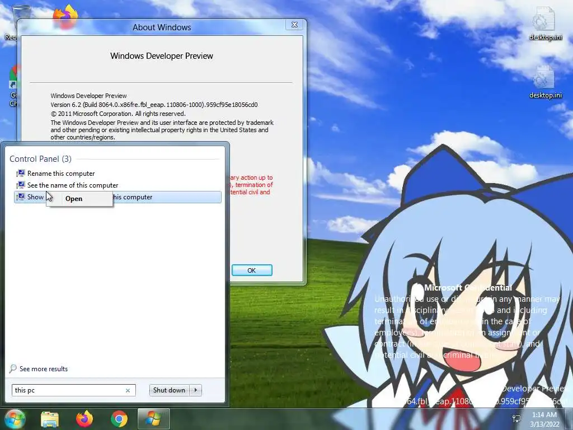
Task: Select the About Windows taskbar button
Action: coord(153,419)
